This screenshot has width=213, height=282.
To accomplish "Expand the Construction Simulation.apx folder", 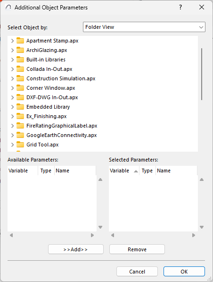I will coord(12,78).
